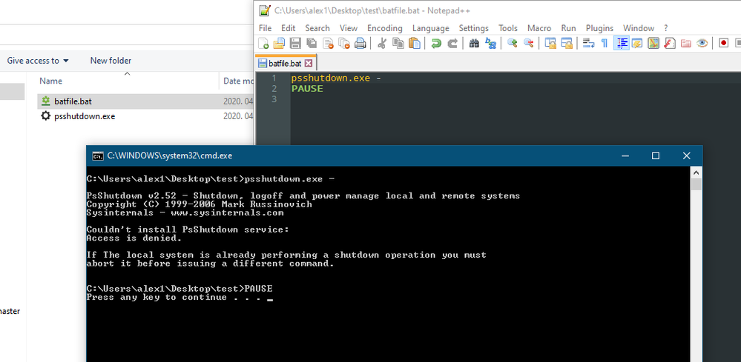Open the View menu in Notepad++
741x362 pixels.
[349, 28]
